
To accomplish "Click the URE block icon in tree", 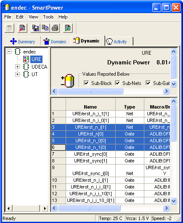I will tap(26, 59).
